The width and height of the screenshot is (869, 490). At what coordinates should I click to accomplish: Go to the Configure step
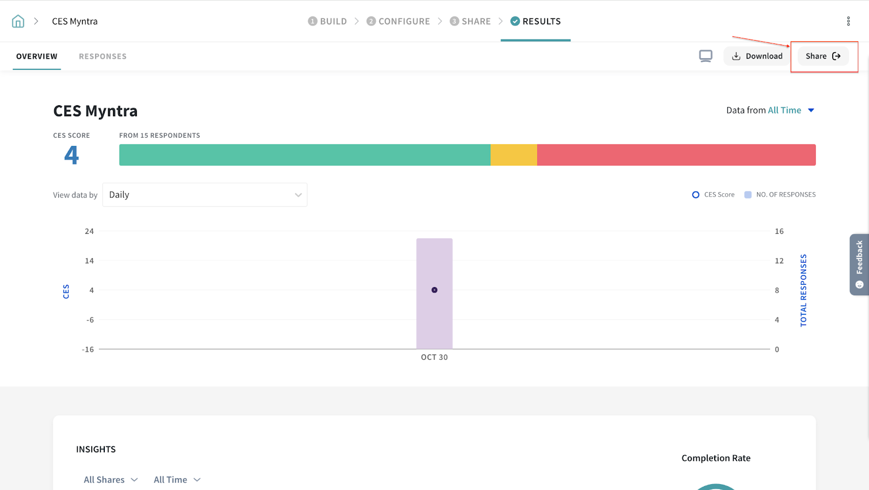398,21
